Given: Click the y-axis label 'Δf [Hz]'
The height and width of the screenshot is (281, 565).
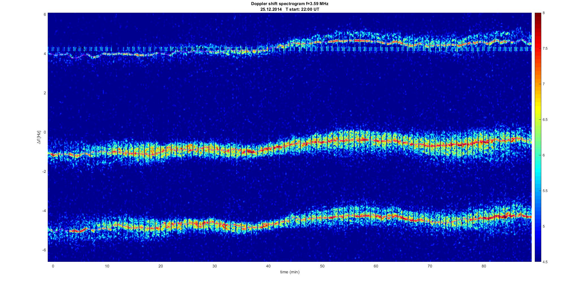Looking at the screenshot, I should [39, 137].
